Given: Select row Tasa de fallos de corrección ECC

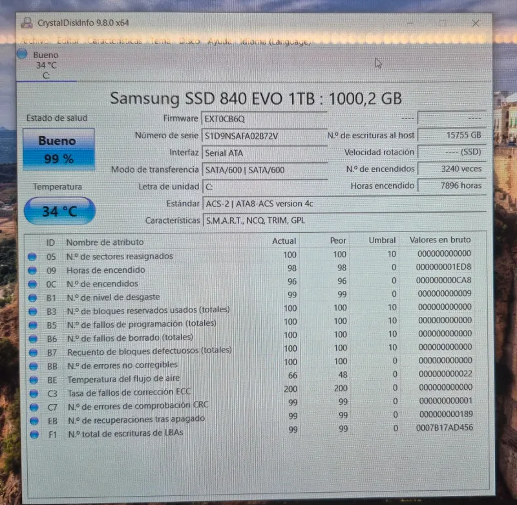Looking at the screenshot, I should pyautogui.click(x=252, y=390).
